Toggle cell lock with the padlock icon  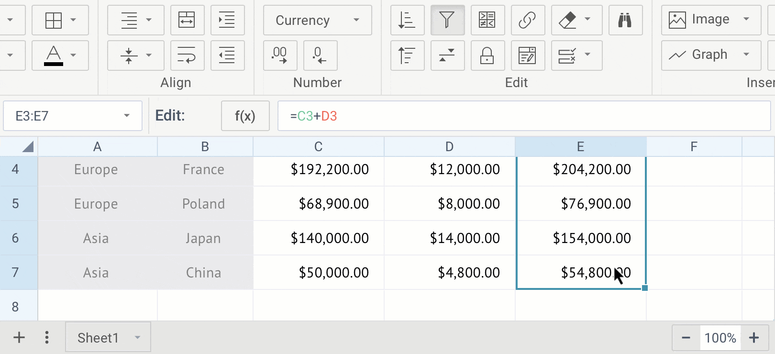[487, 55]
